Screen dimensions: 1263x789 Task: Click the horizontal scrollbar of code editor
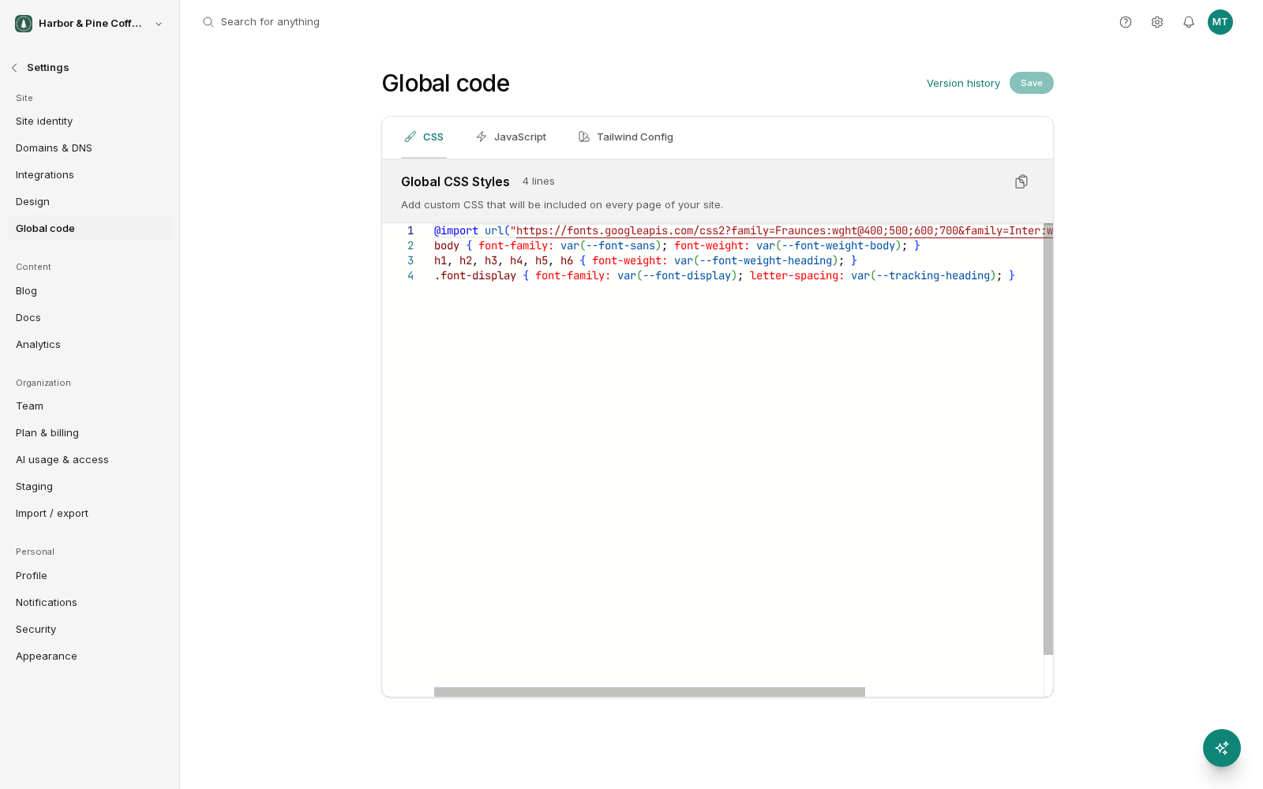click(x=650, y=692)
